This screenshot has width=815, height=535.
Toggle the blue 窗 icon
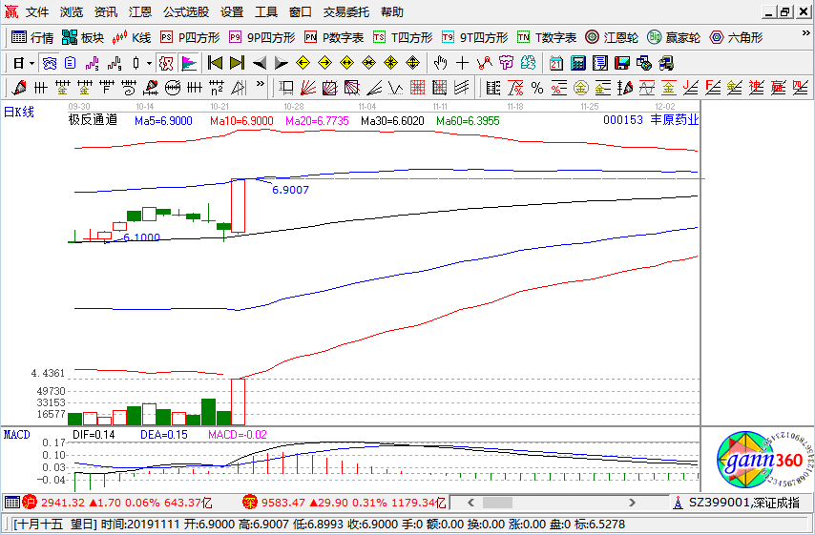coord(50,63)
